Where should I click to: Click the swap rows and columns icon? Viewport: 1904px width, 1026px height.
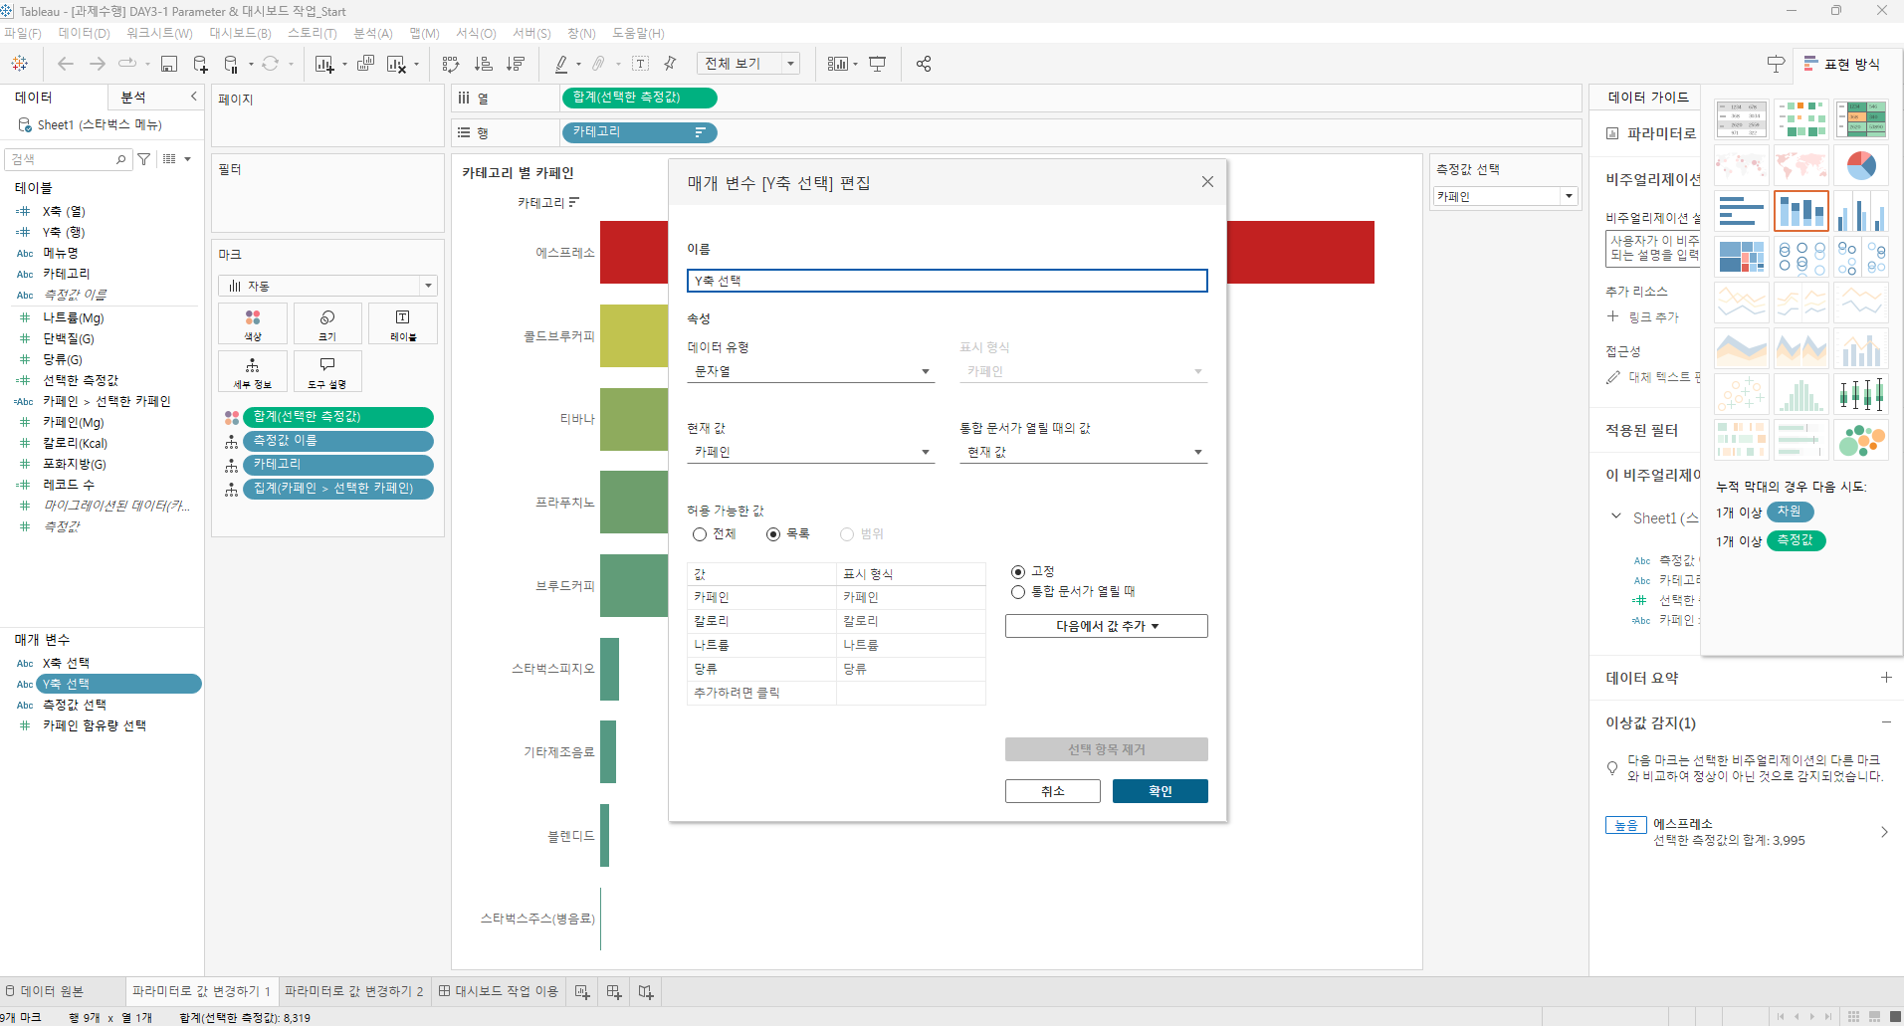coord(451,64)
